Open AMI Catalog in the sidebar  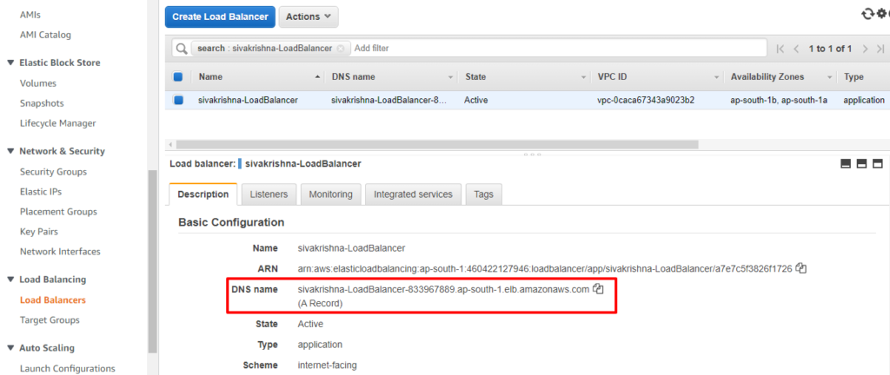click(x=45, y=35)
